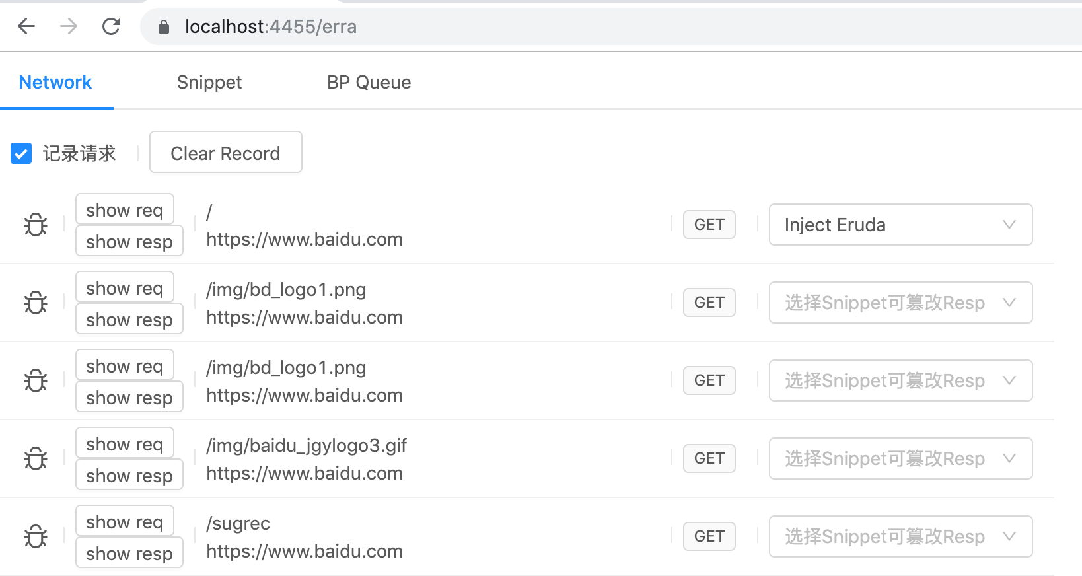
Task: Uncheck the 记录请求 checkbox
Action: [21, 153]
